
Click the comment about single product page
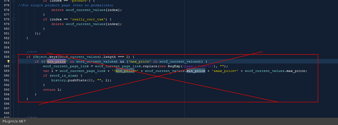tap(66, 5)
